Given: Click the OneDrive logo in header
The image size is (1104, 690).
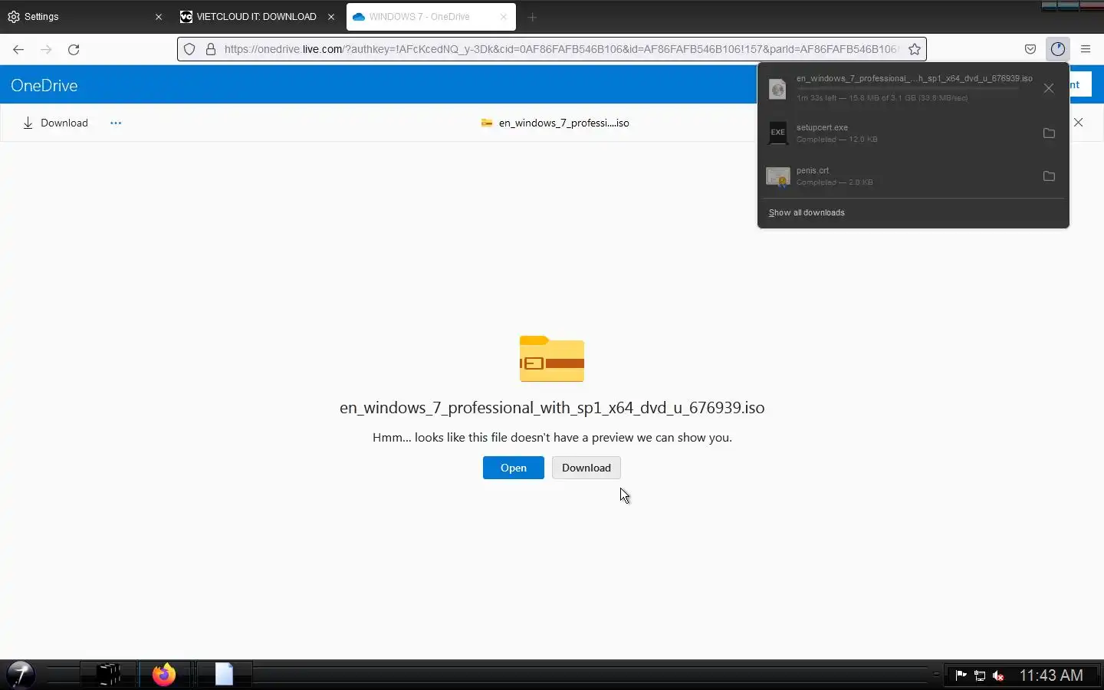Looking at the screenshot, I should click(44, 85).
